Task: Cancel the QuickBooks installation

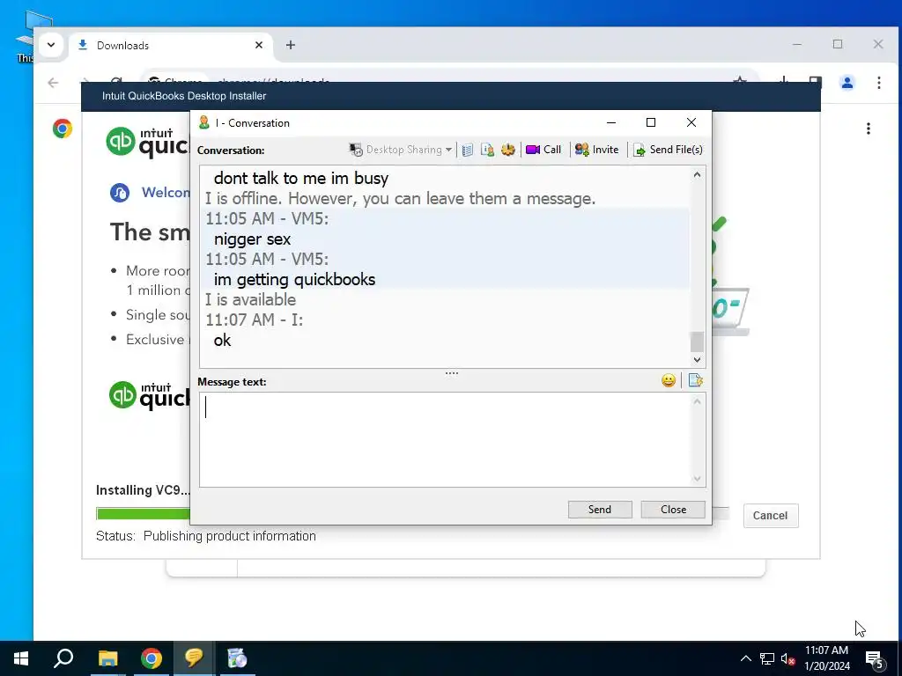Action: pyautogui.click(x=770, y=516)
